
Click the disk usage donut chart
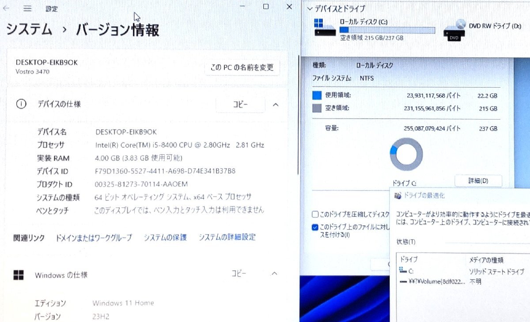pos(406,154)
